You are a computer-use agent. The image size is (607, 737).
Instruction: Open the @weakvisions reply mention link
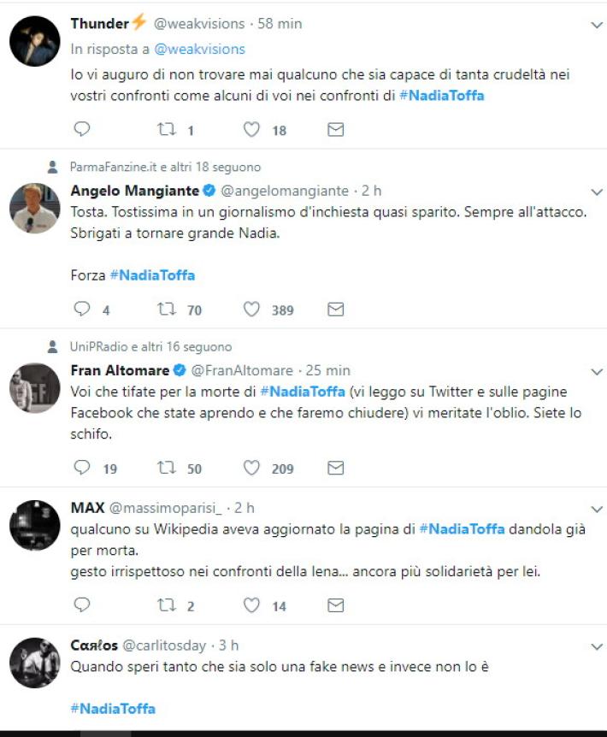200,50
